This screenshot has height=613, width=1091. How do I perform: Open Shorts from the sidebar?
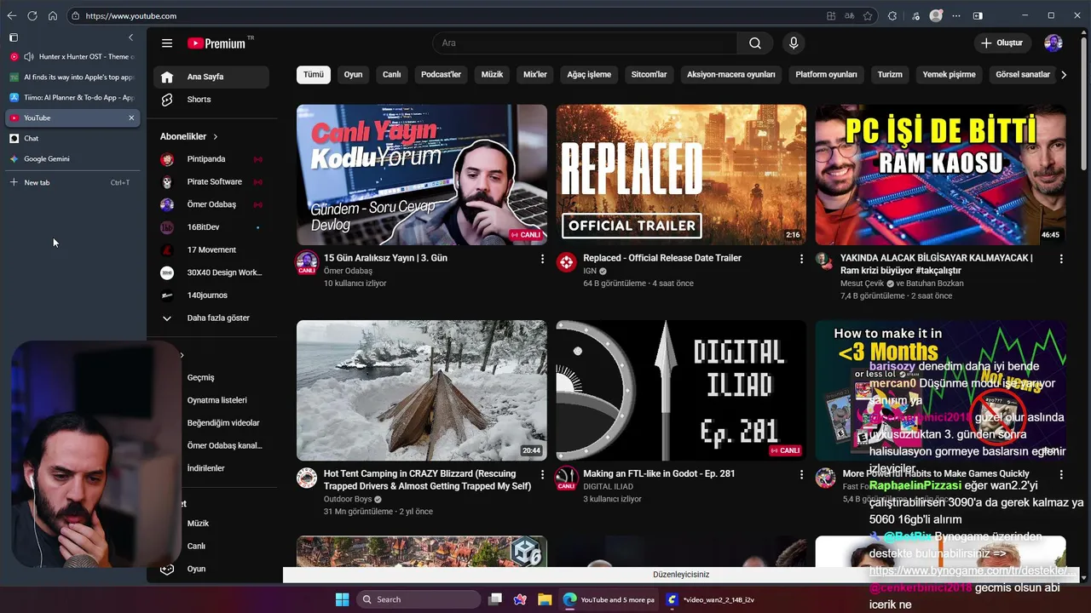pyautogui.click(x=211, y=100)
